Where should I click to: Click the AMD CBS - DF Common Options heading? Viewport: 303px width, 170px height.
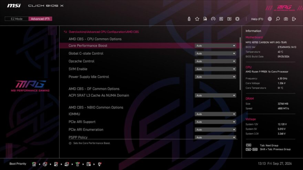(94, 89)
